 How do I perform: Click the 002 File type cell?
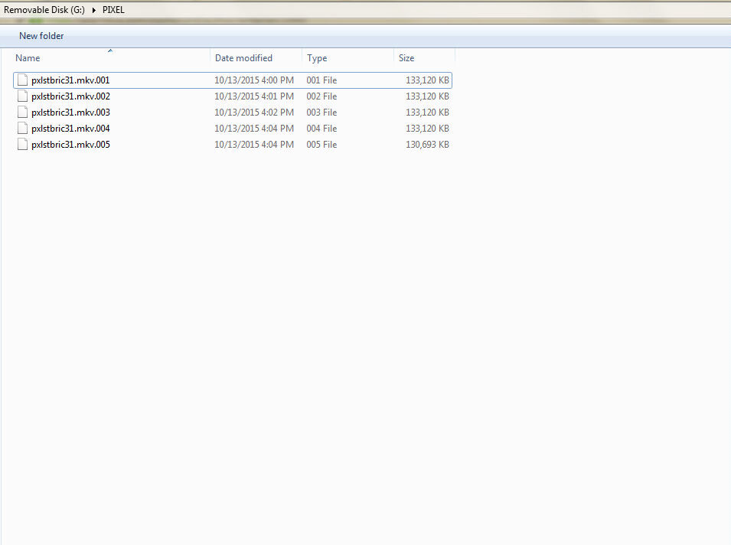tap(321, 96)
